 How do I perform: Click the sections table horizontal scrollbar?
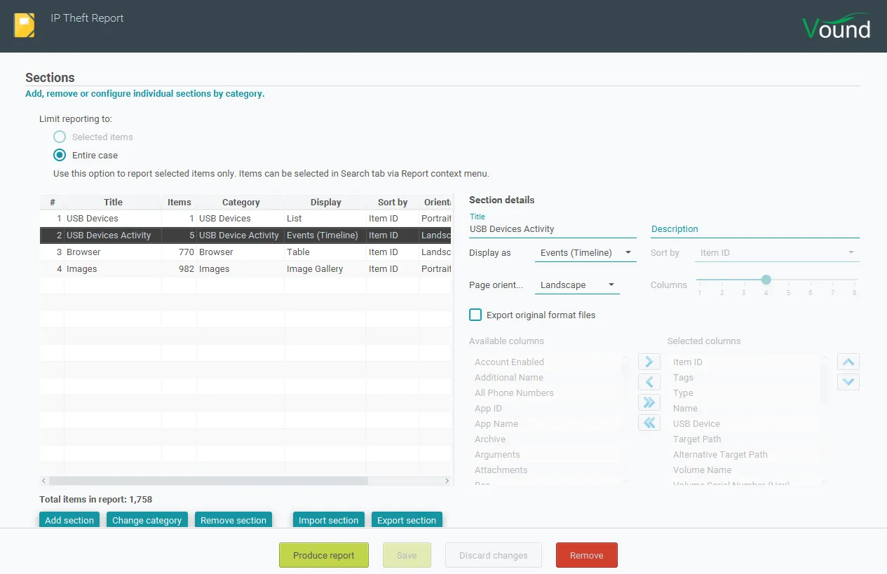click(208, 481)
